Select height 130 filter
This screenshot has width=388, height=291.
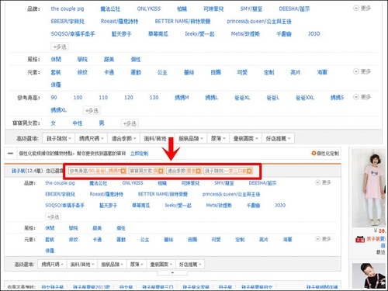[x=154, y=98]
